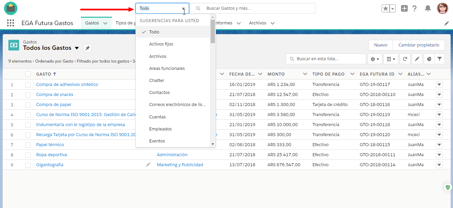Open the charts panel icon
Viewport: 453px width, 208px height.
point(429,59)
